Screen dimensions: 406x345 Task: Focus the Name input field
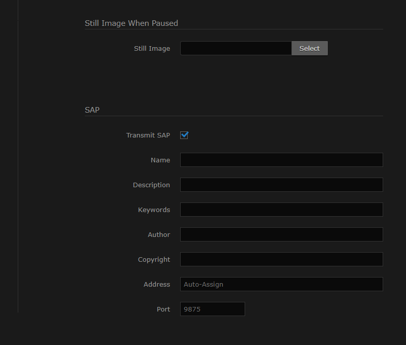(281, 159)
